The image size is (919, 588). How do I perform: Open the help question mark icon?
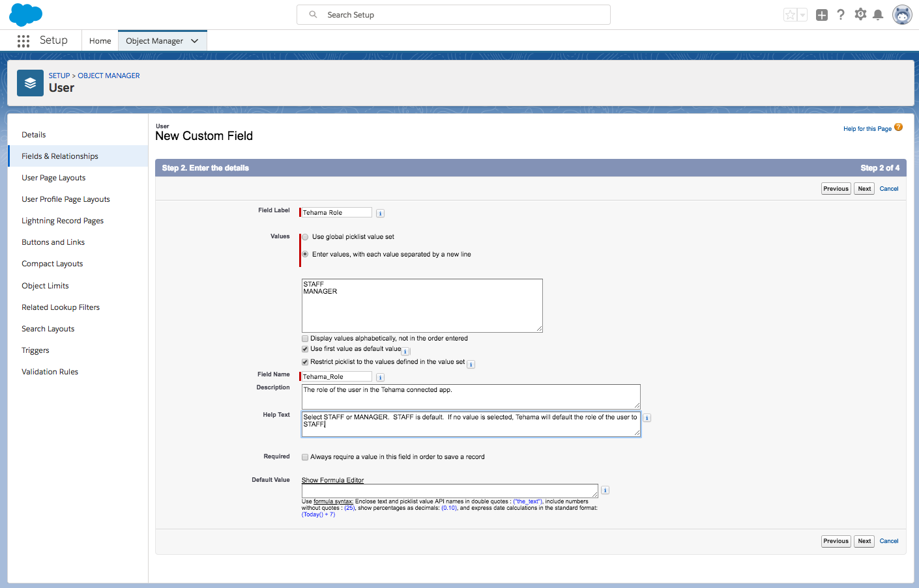[841, 14]
